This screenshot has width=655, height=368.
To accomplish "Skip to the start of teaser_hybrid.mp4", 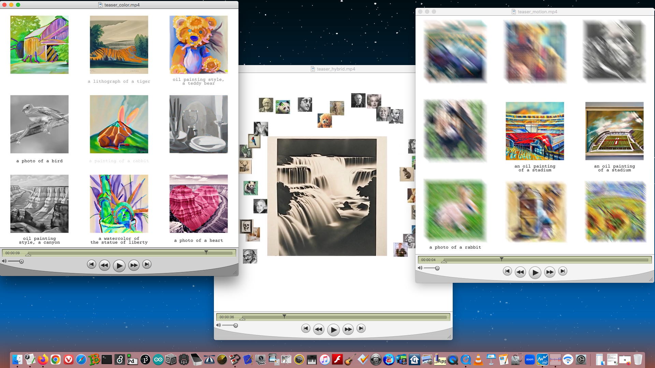I will (x=306, y=328).
